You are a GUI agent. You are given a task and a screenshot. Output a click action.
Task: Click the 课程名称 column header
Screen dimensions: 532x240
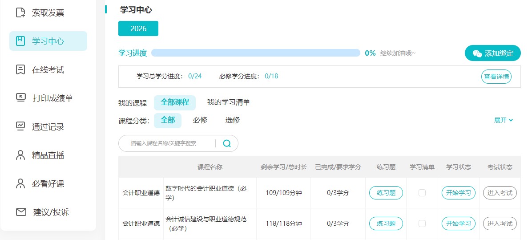tap(210, 167)
